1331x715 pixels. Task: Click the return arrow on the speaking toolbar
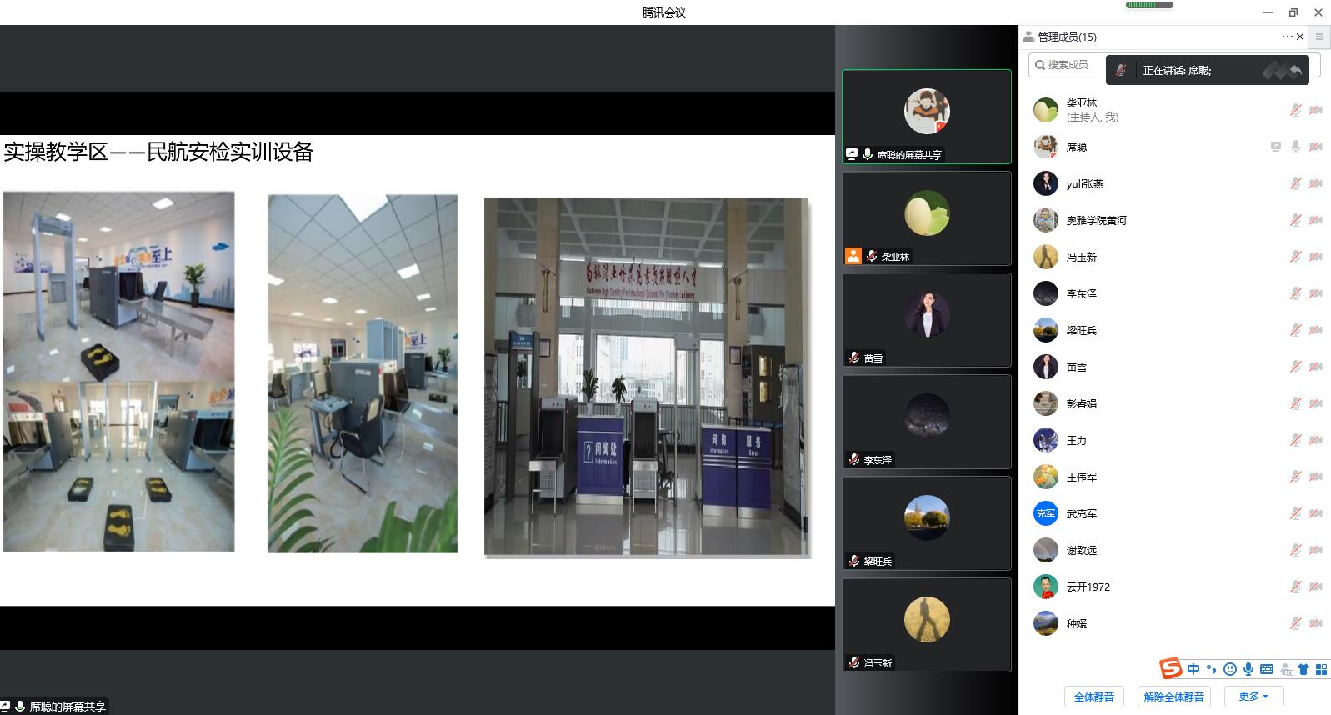[x=1296, y=71]
